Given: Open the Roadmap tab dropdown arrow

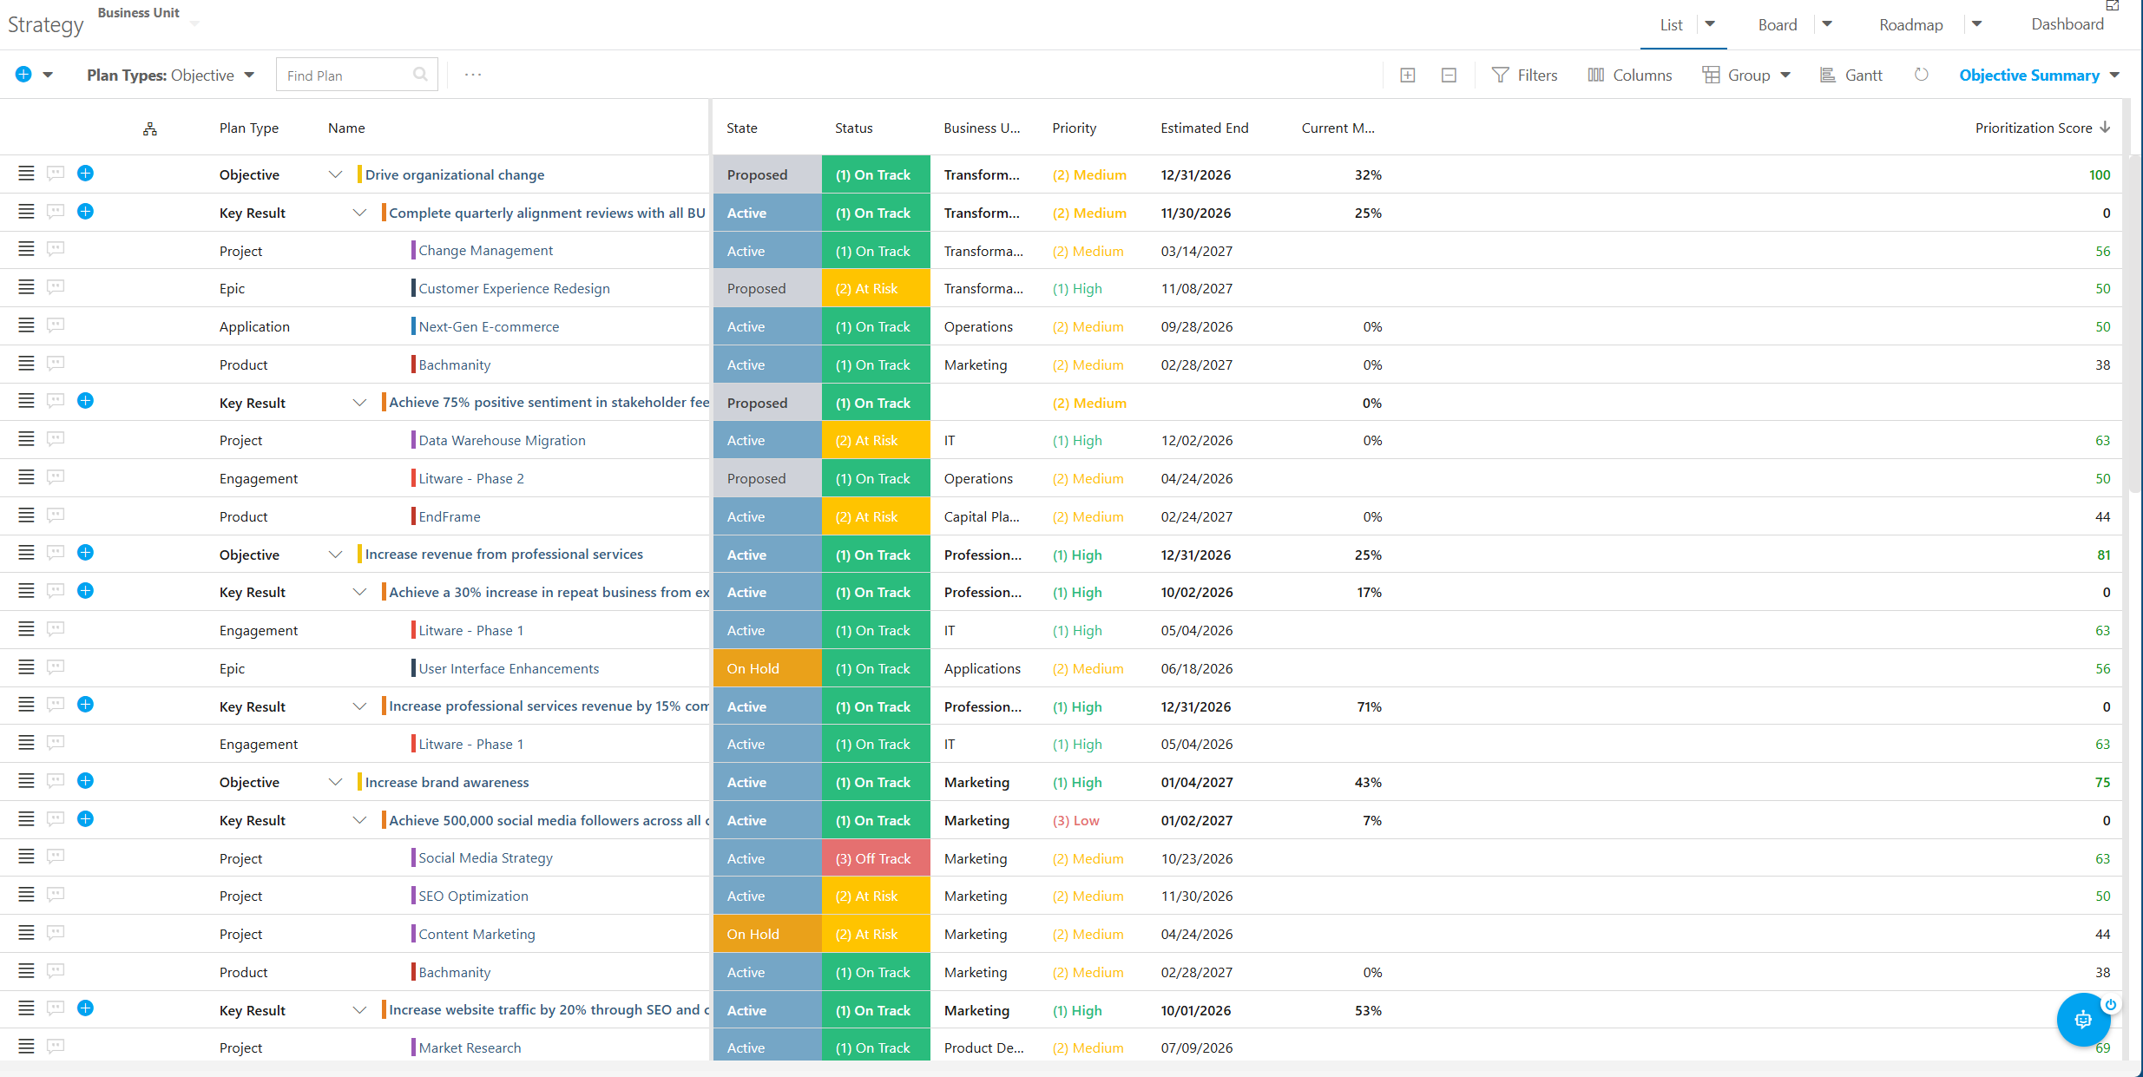Looking at the screenshot, I should pos(1976,24).
